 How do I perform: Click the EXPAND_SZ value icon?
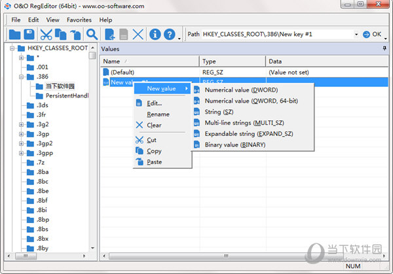tap(196, 133)
